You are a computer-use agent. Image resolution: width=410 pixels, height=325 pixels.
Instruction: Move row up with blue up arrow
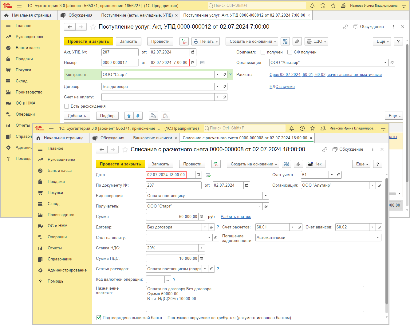pos(129,116)
